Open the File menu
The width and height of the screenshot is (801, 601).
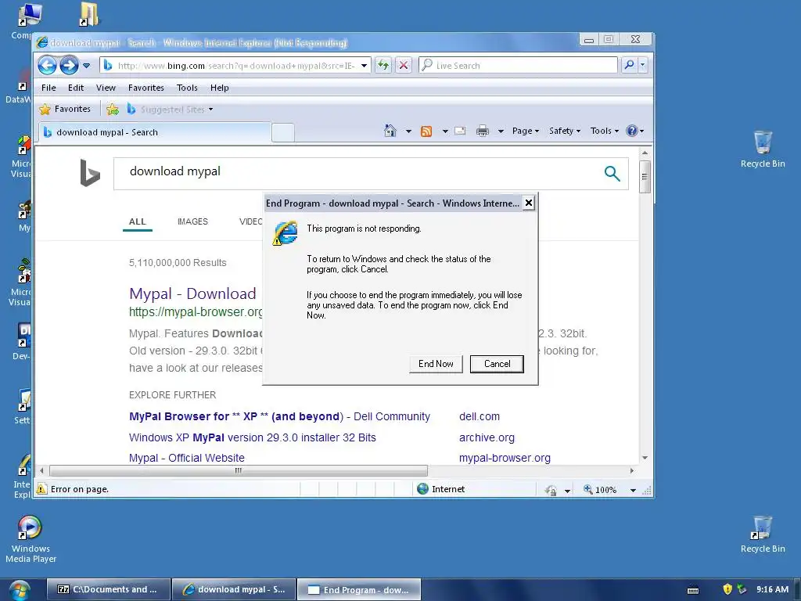click(48, 88)
